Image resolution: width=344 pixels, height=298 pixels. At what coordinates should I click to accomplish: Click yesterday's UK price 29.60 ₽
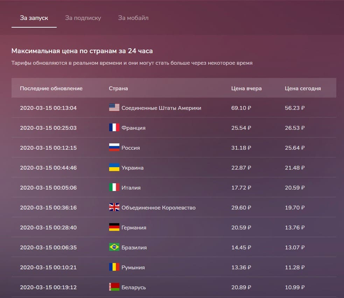pyautogui.click(x=241, y=208)
